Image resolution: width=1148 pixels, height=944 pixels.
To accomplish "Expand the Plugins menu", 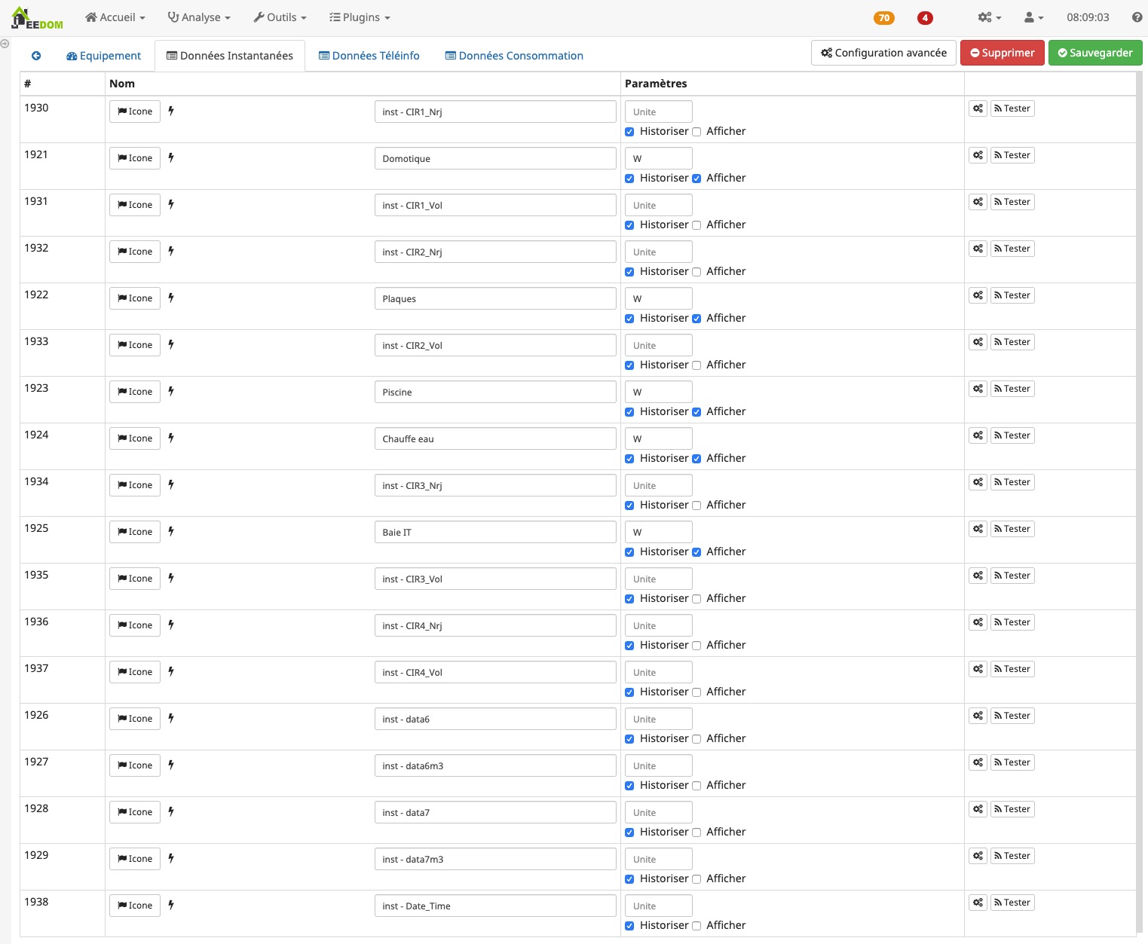I will pyautogui.click(x=360, y=17).
